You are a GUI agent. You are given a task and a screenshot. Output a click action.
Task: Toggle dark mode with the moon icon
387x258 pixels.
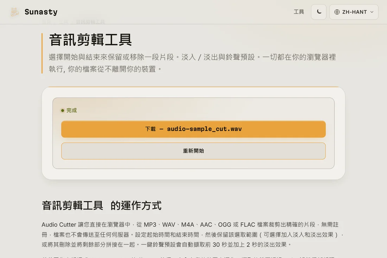click(319, 12)
